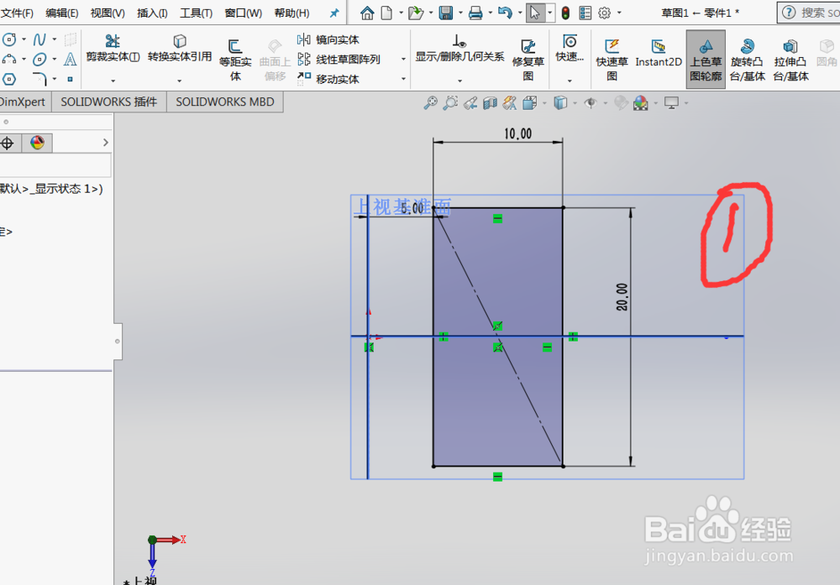Click Move Entities (移动实体)

coord(328,79)
